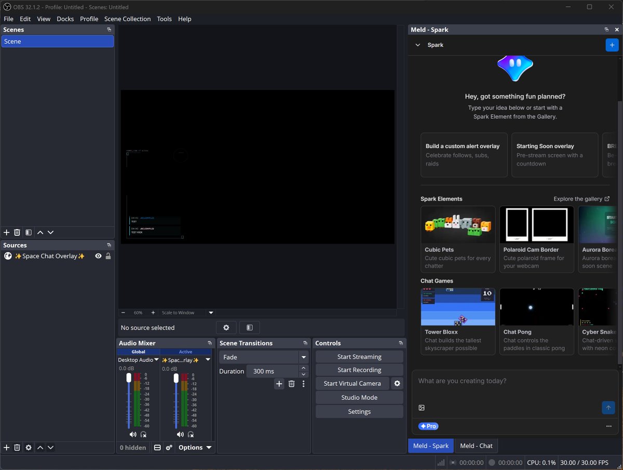Viewport: 623px width, 470px height.
Task: Remove source with trash icon in Sources panel
Action: 17,447
